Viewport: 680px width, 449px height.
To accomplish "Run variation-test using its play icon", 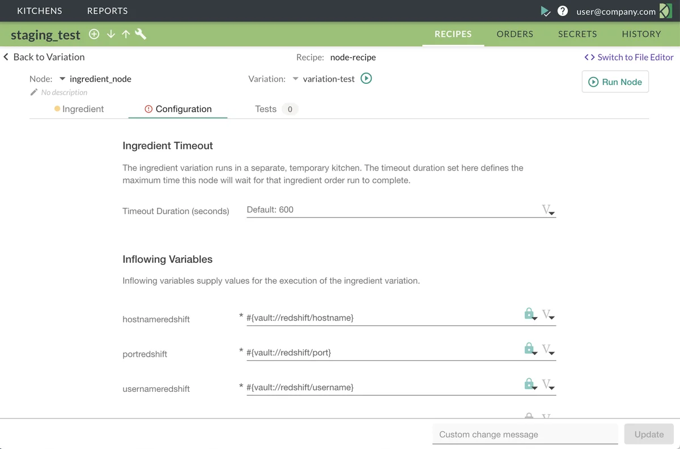I will 367,79.
